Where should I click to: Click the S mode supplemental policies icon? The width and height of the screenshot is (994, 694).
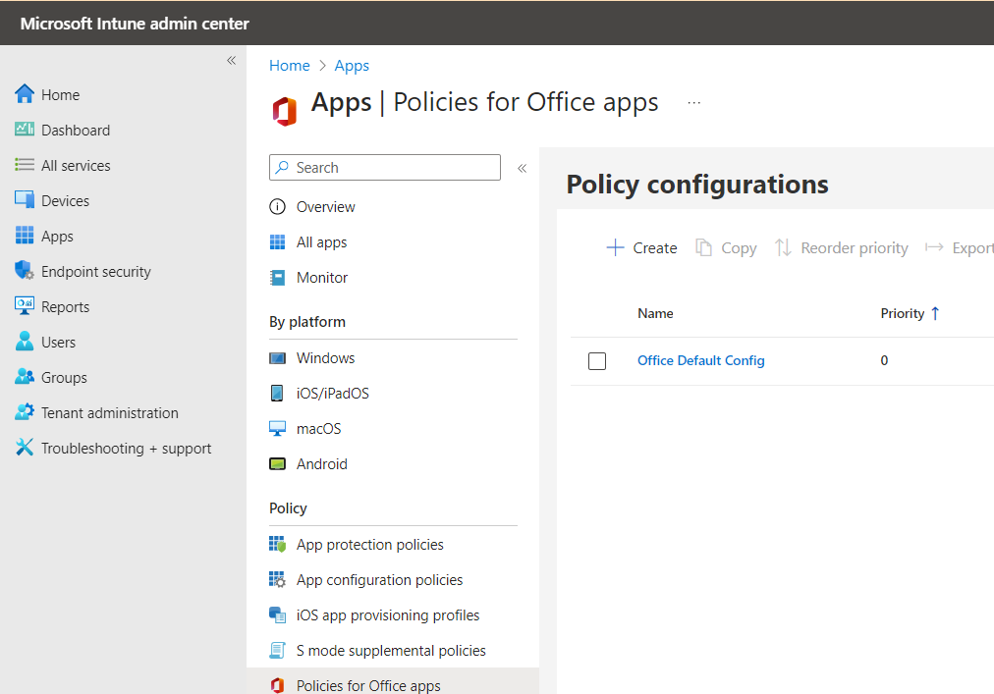(x=277, y=650)
